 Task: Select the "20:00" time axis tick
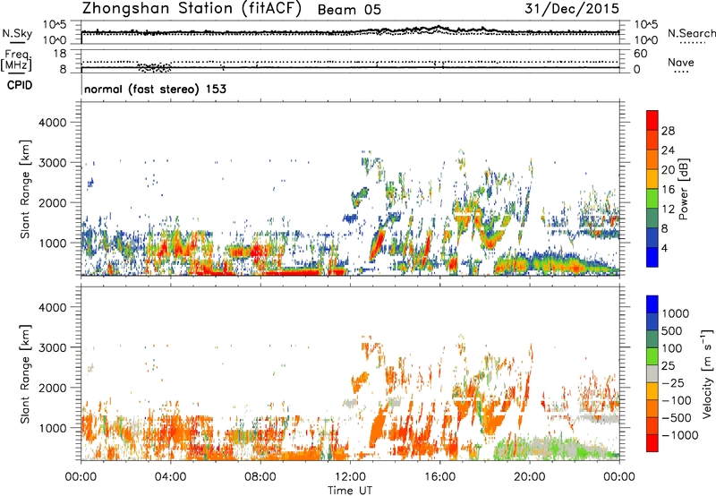(530, 476)
